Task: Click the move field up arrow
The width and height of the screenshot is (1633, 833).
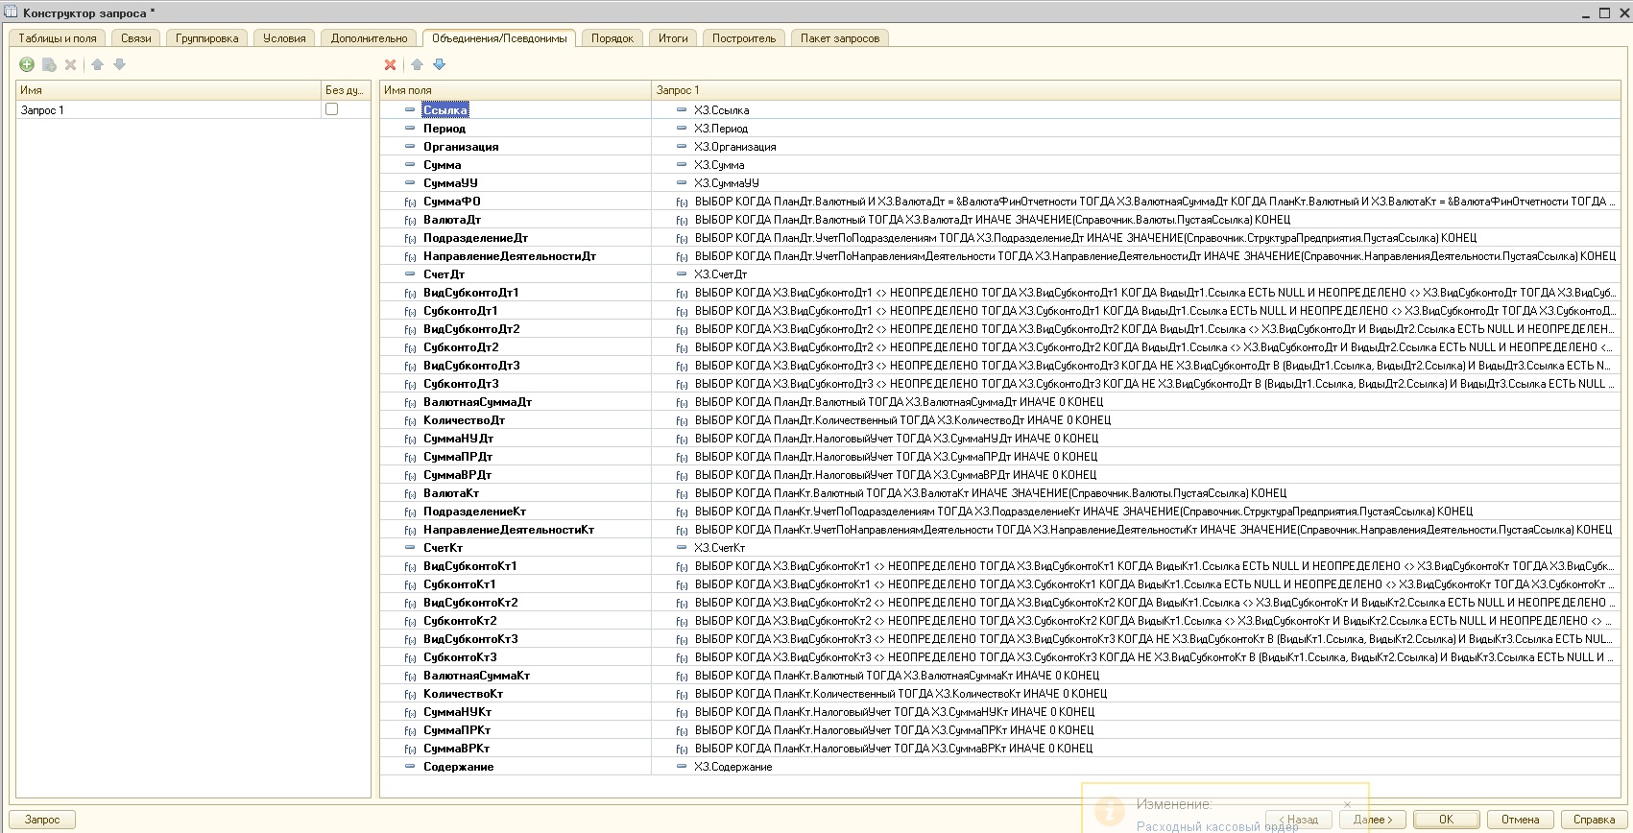Action: click(x=417, y=64)
